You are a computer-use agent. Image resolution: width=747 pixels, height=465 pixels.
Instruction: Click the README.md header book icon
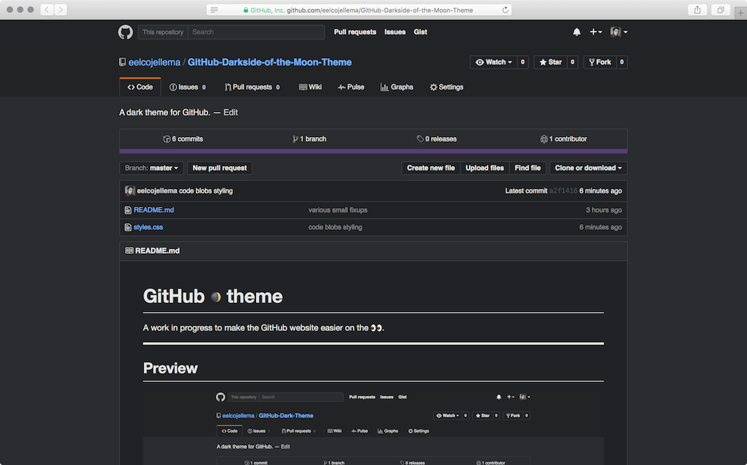point(129,250)
